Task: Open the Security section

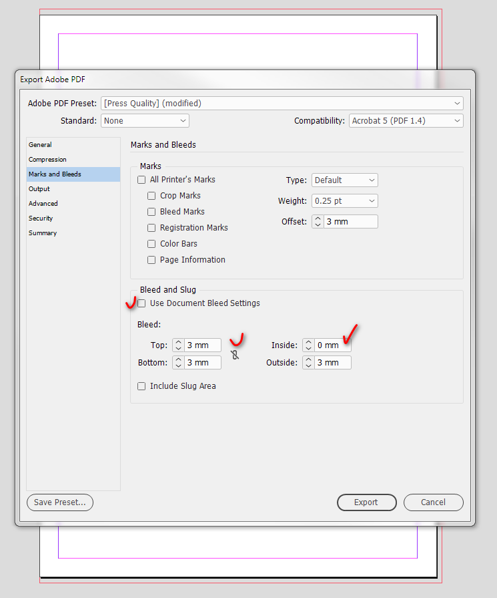Action: pos(73,218)
